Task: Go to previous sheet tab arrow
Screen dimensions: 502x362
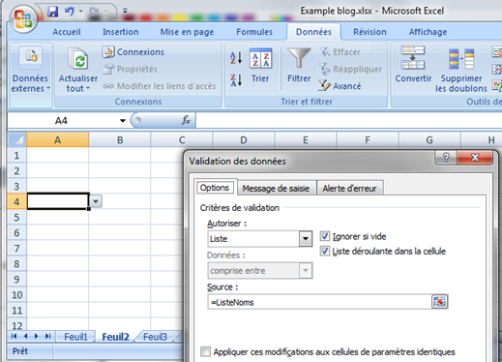Action: (25, 336)
